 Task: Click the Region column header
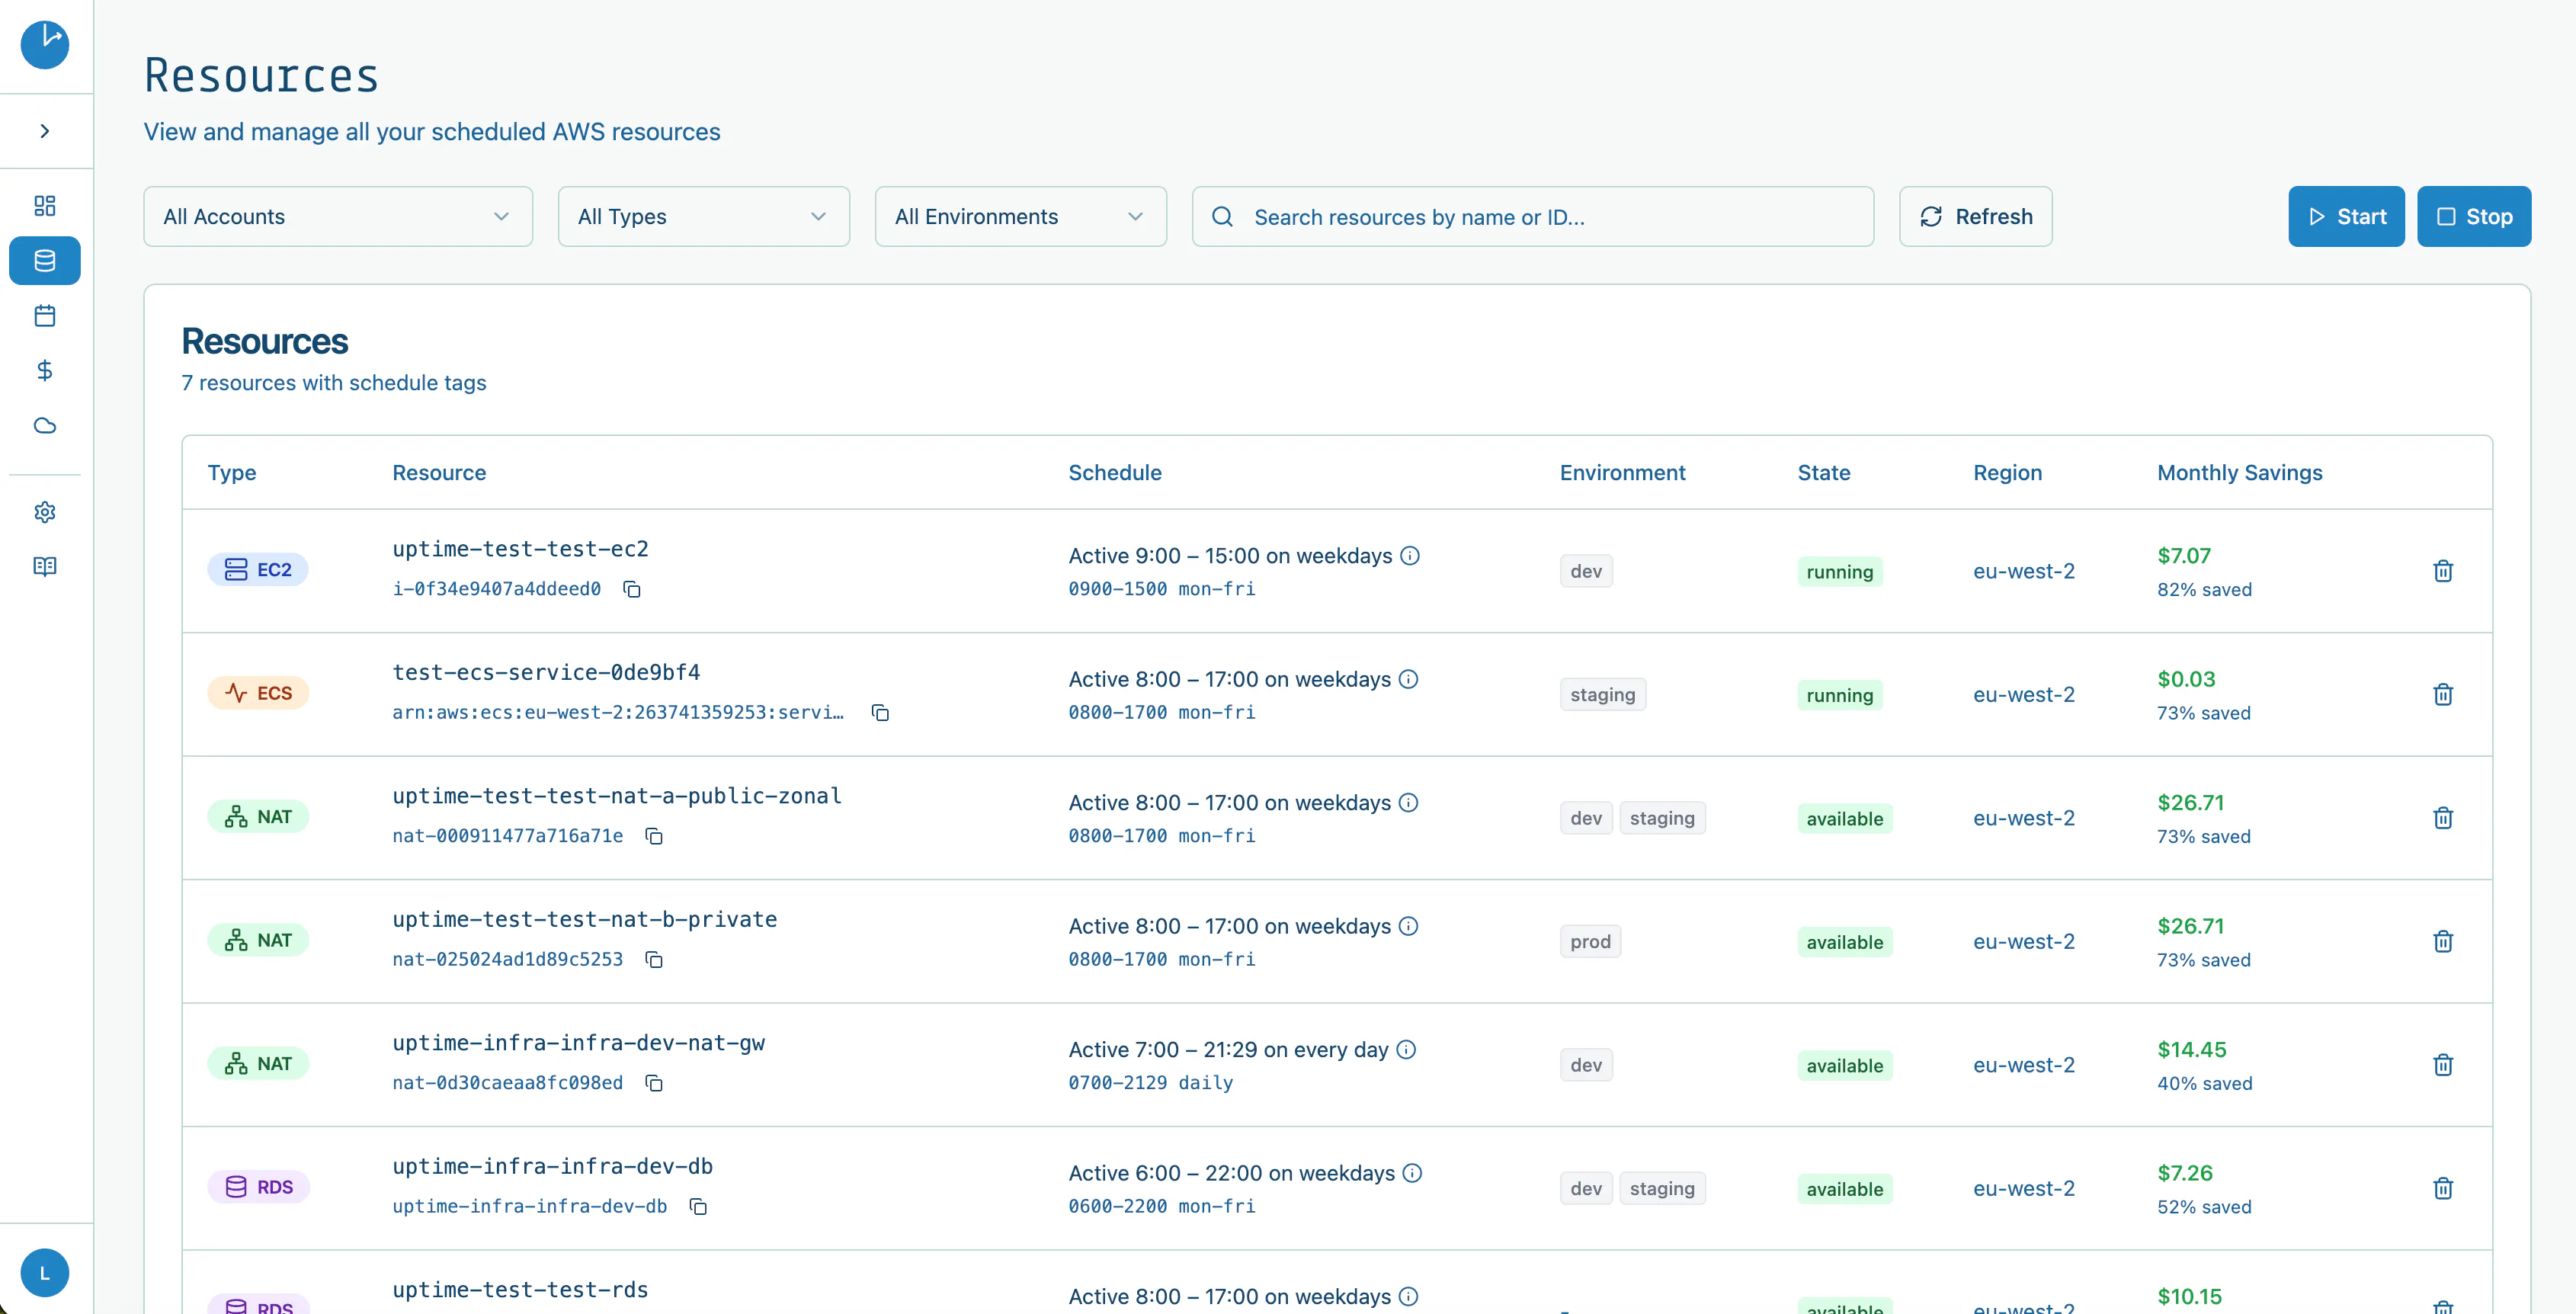pyautogui.click(x=2007, y=473)
